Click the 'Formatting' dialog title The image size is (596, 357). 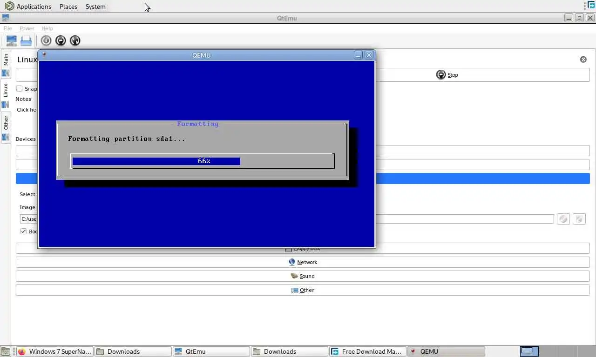coord(197,124)
